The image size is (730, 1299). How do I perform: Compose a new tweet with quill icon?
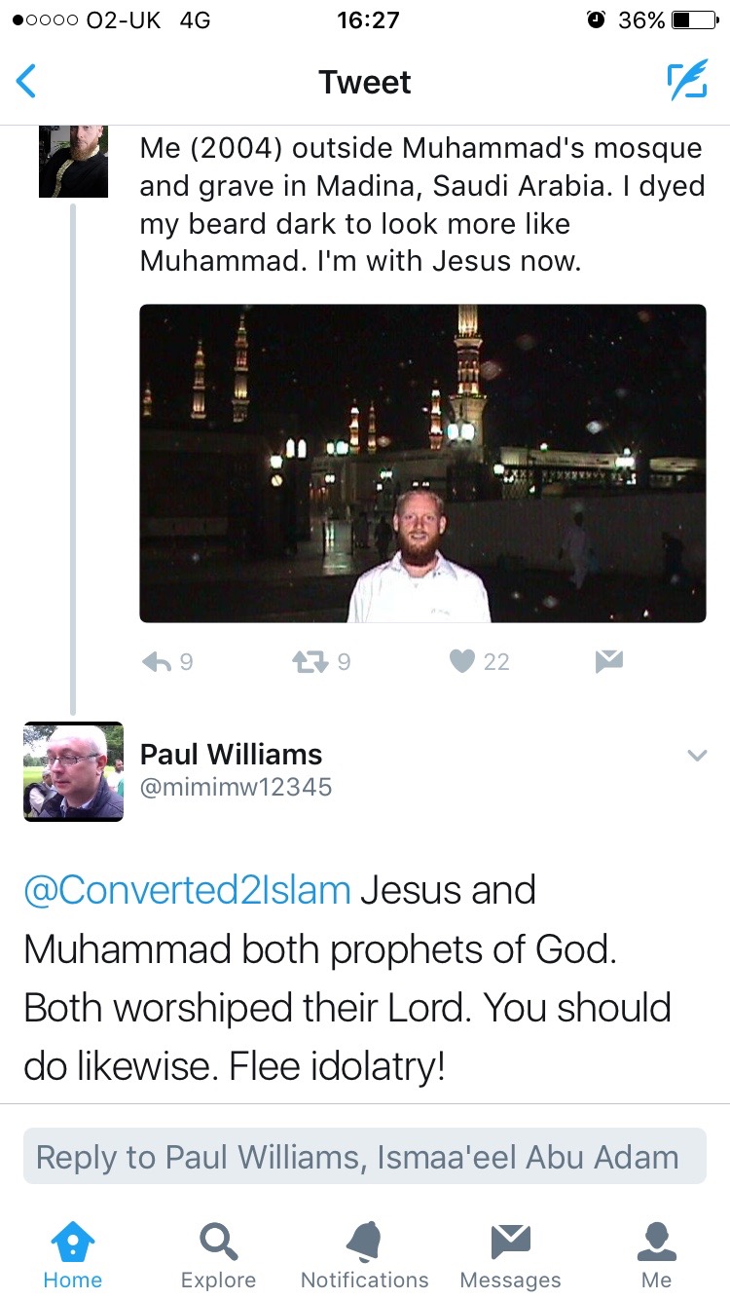tap(686, 82)
